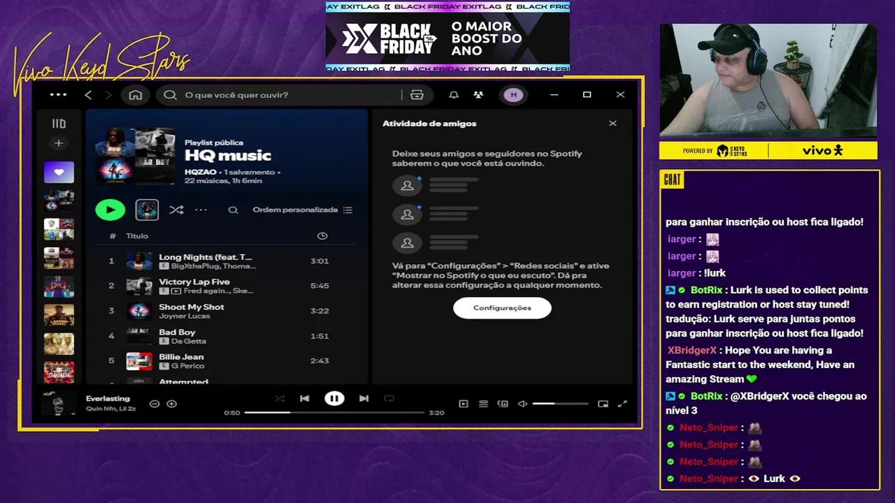Toggle playlist shuffle beside the play button
This screenshot has height=503, width=895.
coord(176,210)
